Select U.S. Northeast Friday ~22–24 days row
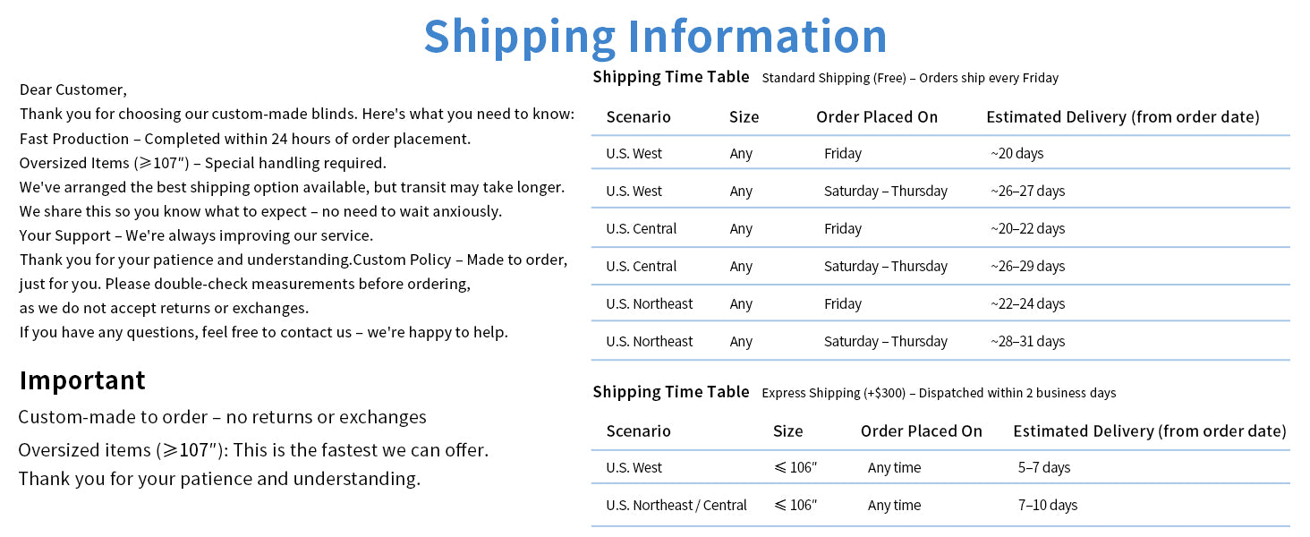1310x537 pixels. click(940, 303)
